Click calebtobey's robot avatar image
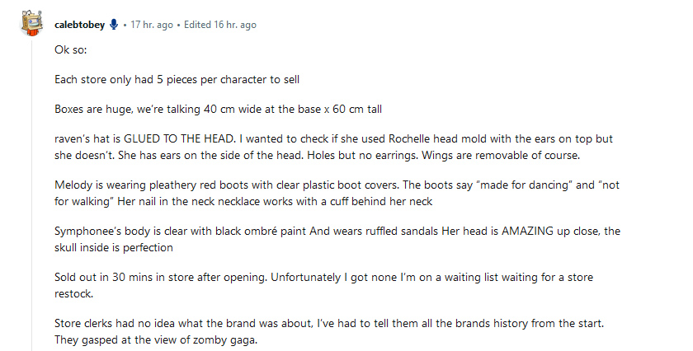Image resolution: width=693 pixels, height=351 pixels. [x=31, y=24]
